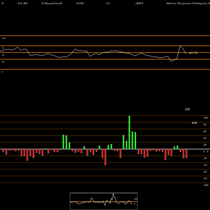Click the Mabvax Therapeutics Holdings Inc title

click(186, 3)
